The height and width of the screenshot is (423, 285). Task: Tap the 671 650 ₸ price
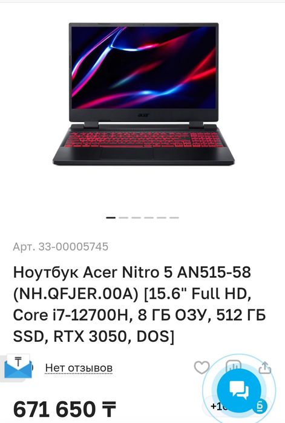(x=65, y=410)
